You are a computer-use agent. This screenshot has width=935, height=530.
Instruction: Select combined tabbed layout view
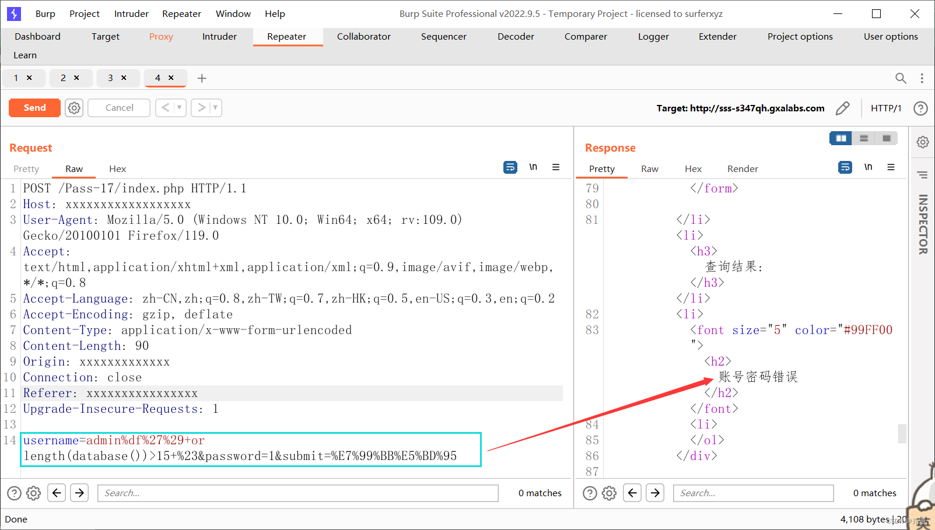coord(887,138)
